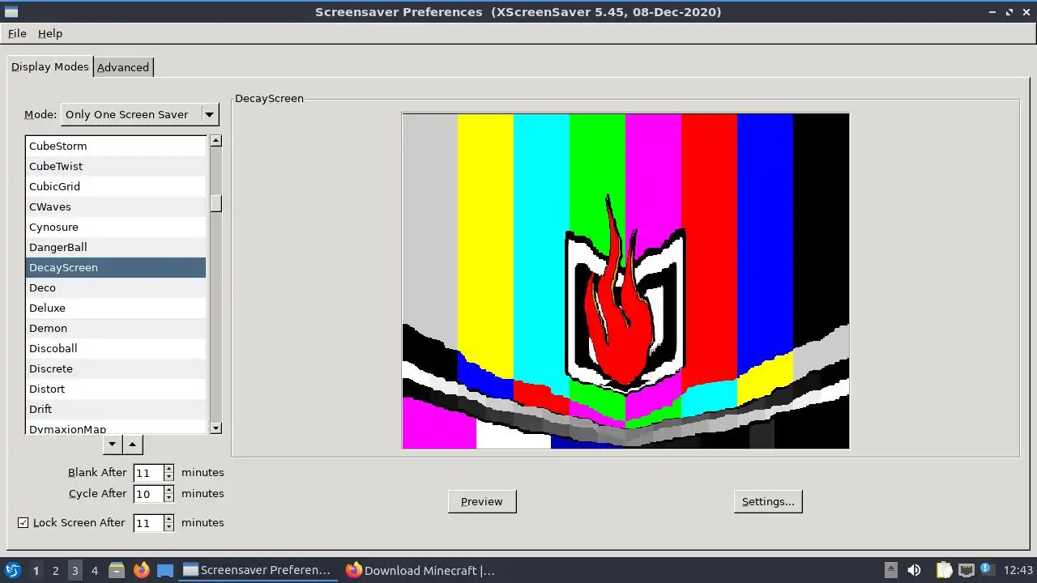Select Cynosure in the screensaver list
1037x583 pixels.
click(116, 227)
